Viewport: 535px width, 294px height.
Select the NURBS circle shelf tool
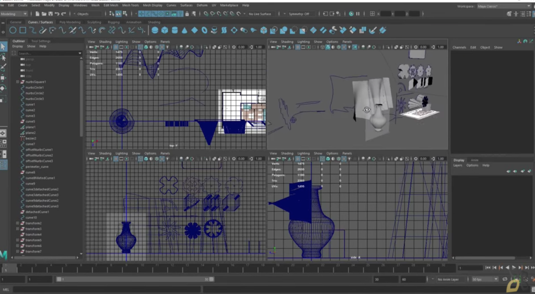[x=13, y=30]
